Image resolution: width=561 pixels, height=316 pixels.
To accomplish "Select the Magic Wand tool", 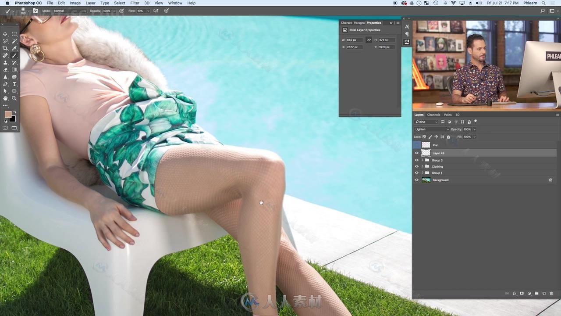I will click(14, 41).
